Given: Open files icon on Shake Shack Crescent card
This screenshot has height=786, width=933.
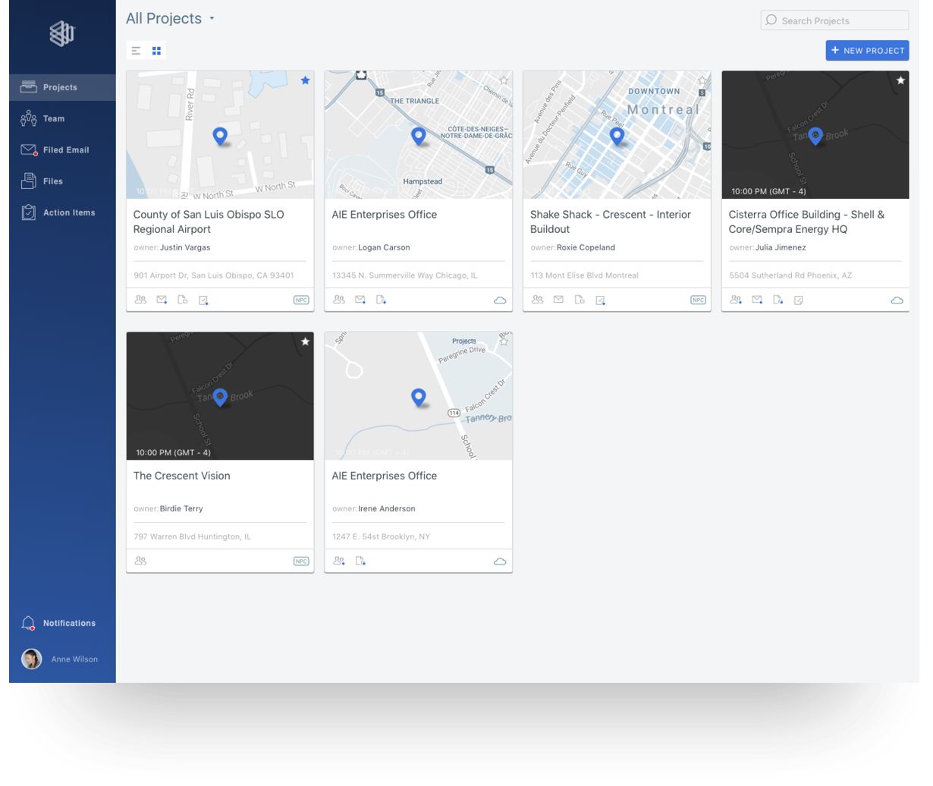Looking at the screenshot, I should pyautogui.click(x=580, y=299).
